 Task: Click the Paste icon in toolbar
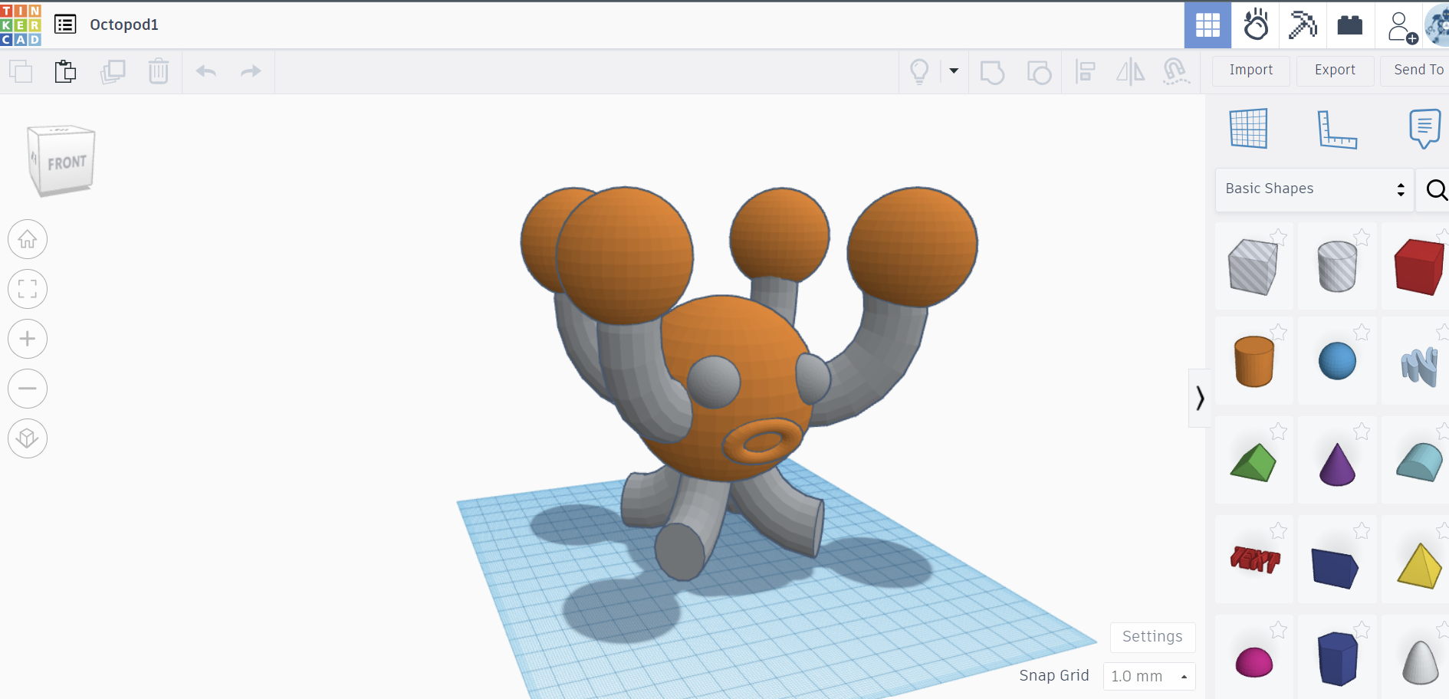(x=66, y=71)
